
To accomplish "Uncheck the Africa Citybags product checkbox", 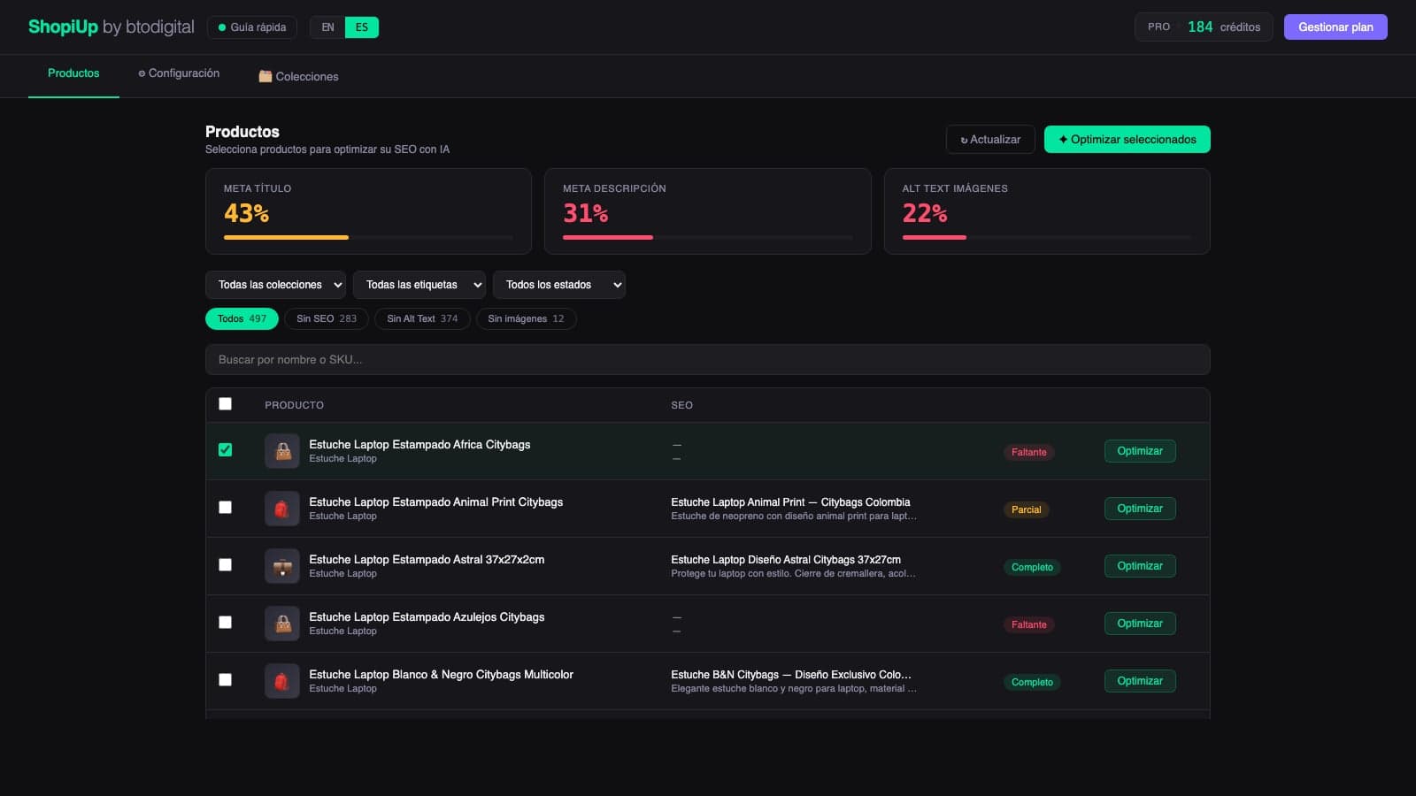I will tap(225, 449).
